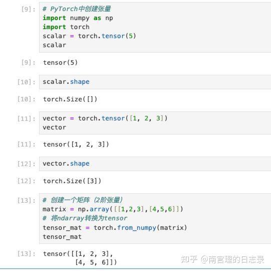Click the np.array matrix definition line
This screenshot has width=271, height=271.
point(113,209)
